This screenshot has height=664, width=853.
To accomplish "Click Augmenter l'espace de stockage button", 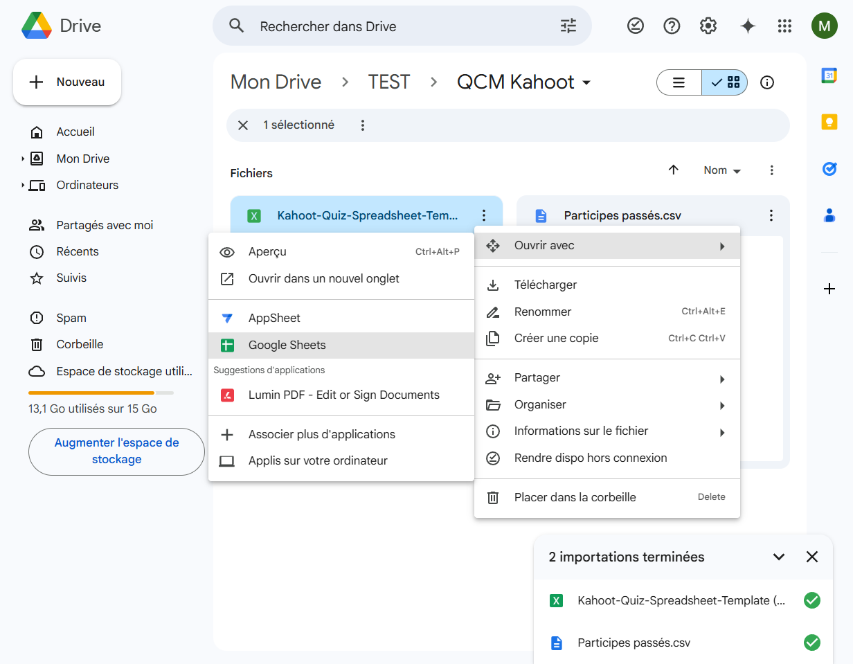I will point(116,451).
